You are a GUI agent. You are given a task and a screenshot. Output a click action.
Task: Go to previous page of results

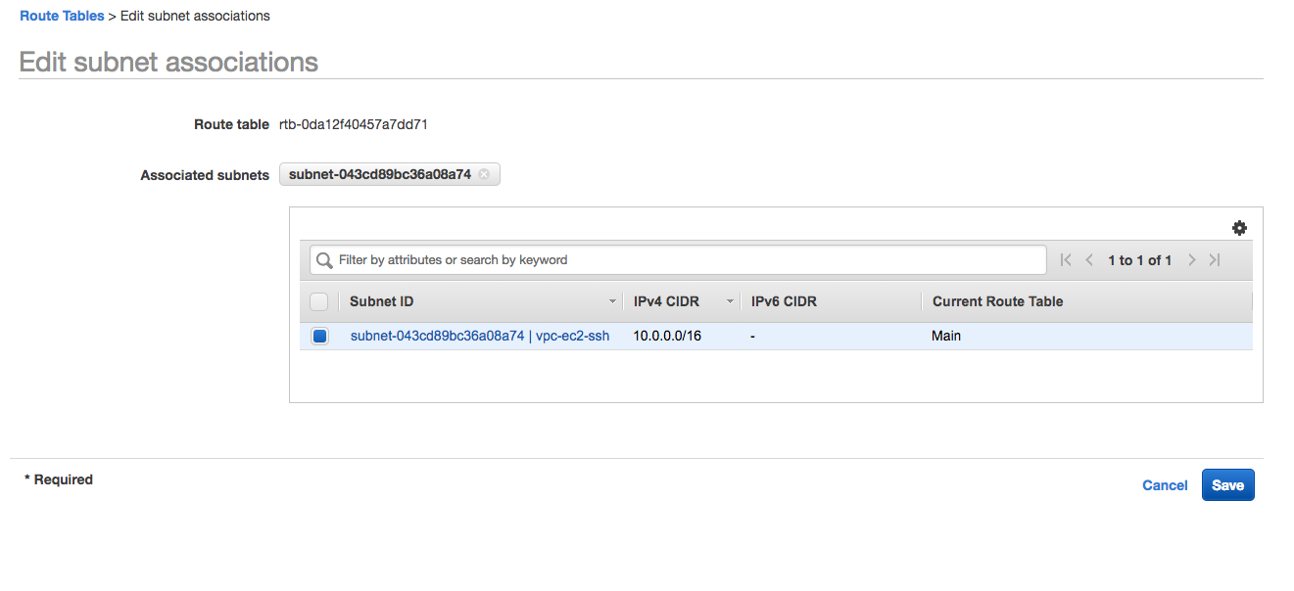point(1089,260)
